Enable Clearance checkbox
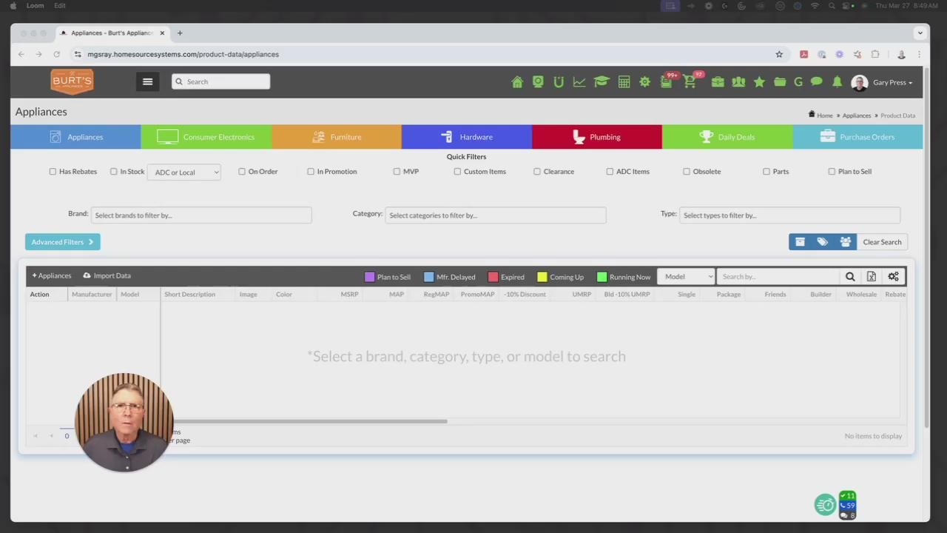Screen dimensions: 947x533 (x=537, y=172)
